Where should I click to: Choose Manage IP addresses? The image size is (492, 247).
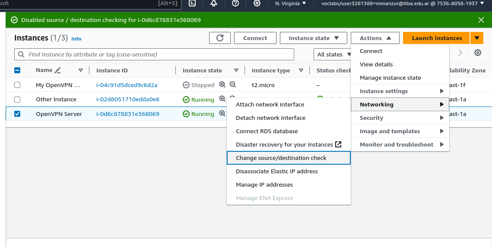point(289,184)
